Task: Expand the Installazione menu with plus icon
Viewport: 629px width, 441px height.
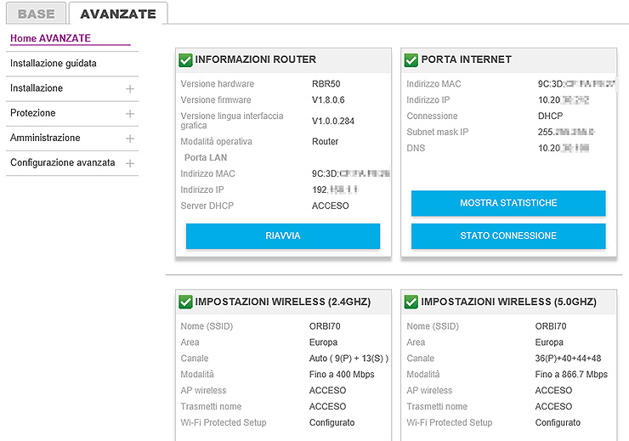Action: point(130,88)
